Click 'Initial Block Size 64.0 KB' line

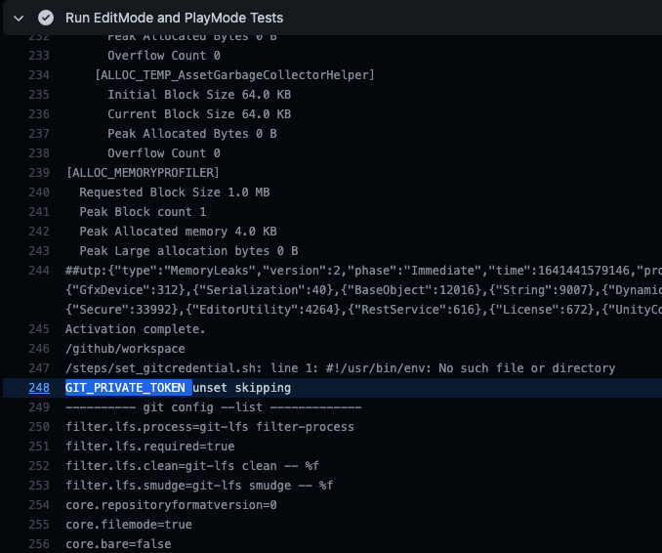199,94
